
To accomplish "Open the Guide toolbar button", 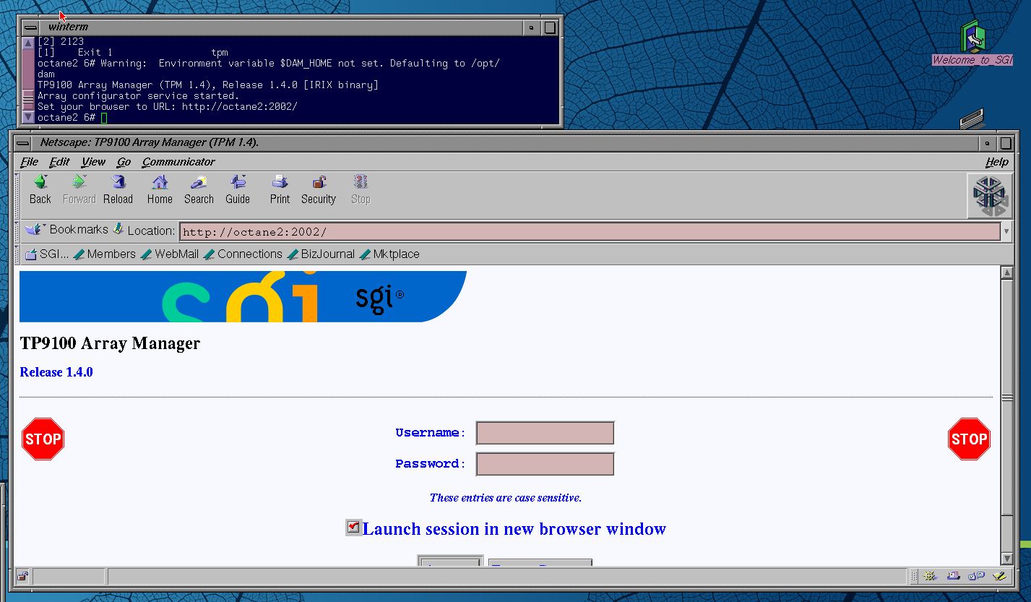I will (238, 190).
